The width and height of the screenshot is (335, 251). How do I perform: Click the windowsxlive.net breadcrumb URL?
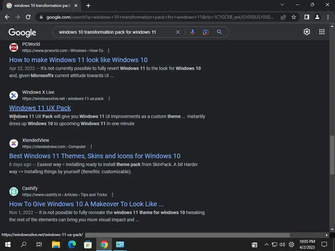click(x=63, y=99)
